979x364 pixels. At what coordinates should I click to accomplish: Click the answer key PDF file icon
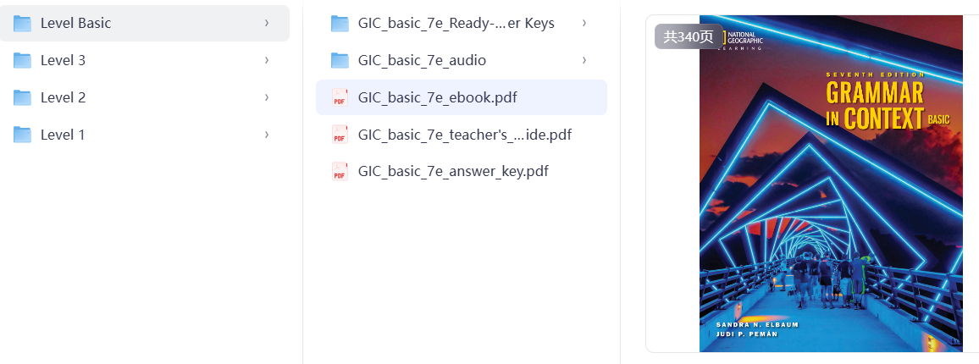[340, 172]
